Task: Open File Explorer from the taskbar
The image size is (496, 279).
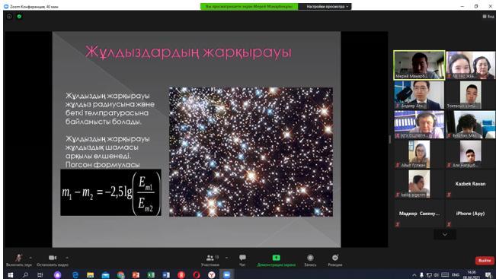Action: point(90,275)
